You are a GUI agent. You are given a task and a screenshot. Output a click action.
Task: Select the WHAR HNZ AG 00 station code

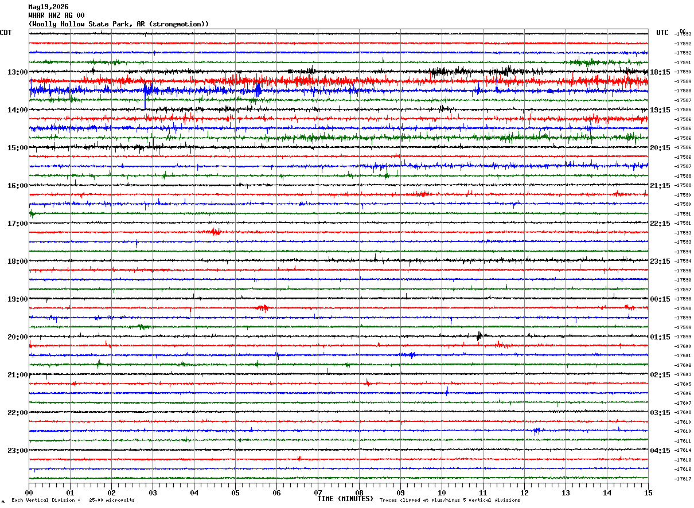56,15
